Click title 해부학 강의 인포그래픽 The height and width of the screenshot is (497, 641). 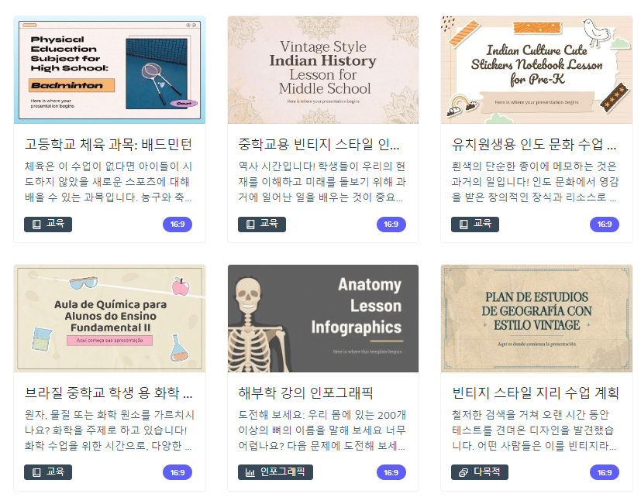(305, 392)
